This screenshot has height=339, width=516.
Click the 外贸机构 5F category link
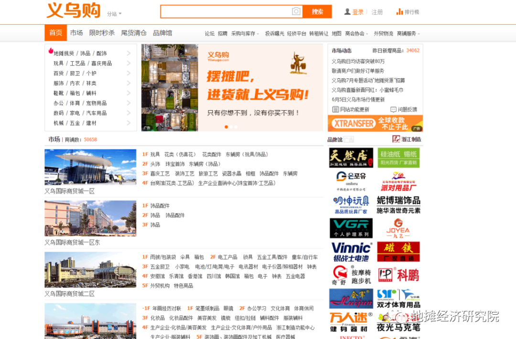(160, 286)
